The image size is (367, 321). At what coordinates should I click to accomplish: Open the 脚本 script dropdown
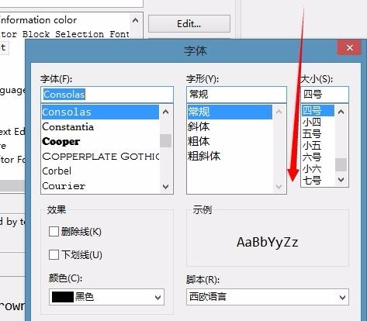click(268, 297)
